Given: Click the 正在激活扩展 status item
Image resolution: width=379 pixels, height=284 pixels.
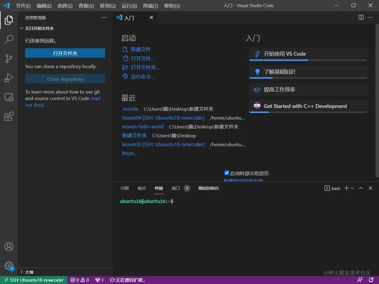Looking at the screenshot, I should point(128,280).
